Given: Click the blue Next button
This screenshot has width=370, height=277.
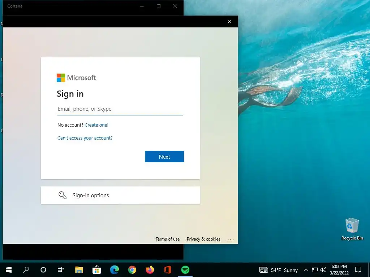Looking at the screenshot, I should [x=164, y=157].
